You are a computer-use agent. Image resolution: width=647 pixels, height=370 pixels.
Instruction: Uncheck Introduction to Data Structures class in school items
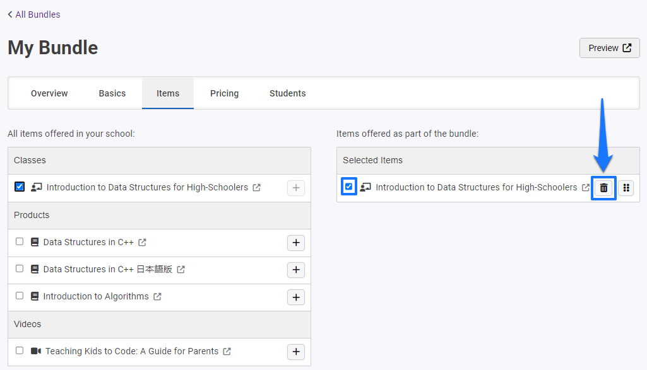click(x=20, y=187)
